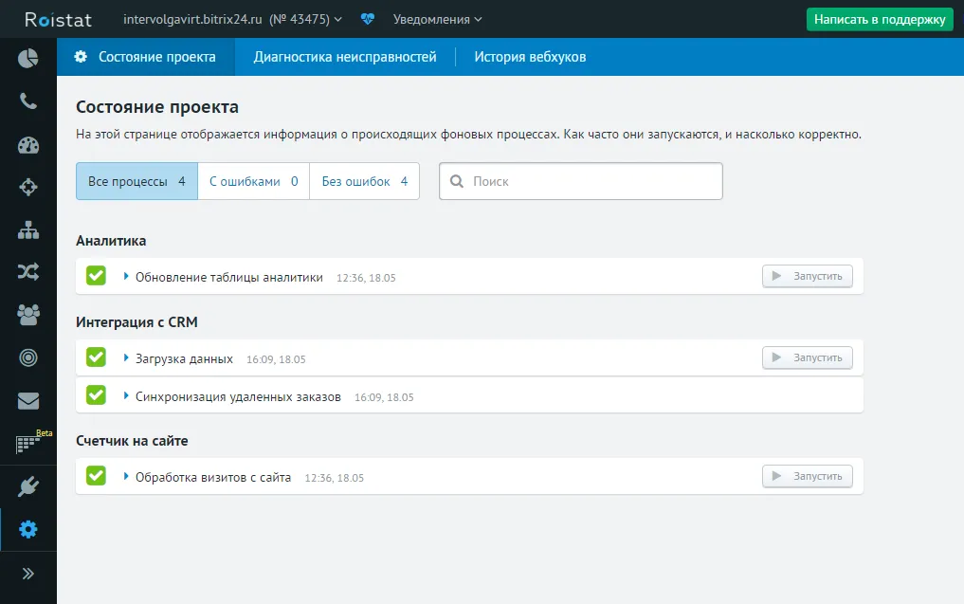Expand the sidebar with double chevron
This screenshot has width=964, height=604.
[x=27, y=573]
